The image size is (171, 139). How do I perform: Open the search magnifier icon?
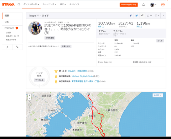[x=19, y=5]
